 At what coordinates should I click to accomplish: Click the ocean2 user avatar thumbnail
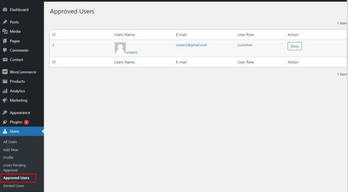pos(120,48)
